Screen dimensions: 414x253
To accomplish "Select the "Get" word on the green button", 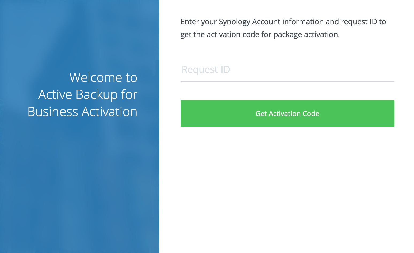I will (x=261, y=114).
